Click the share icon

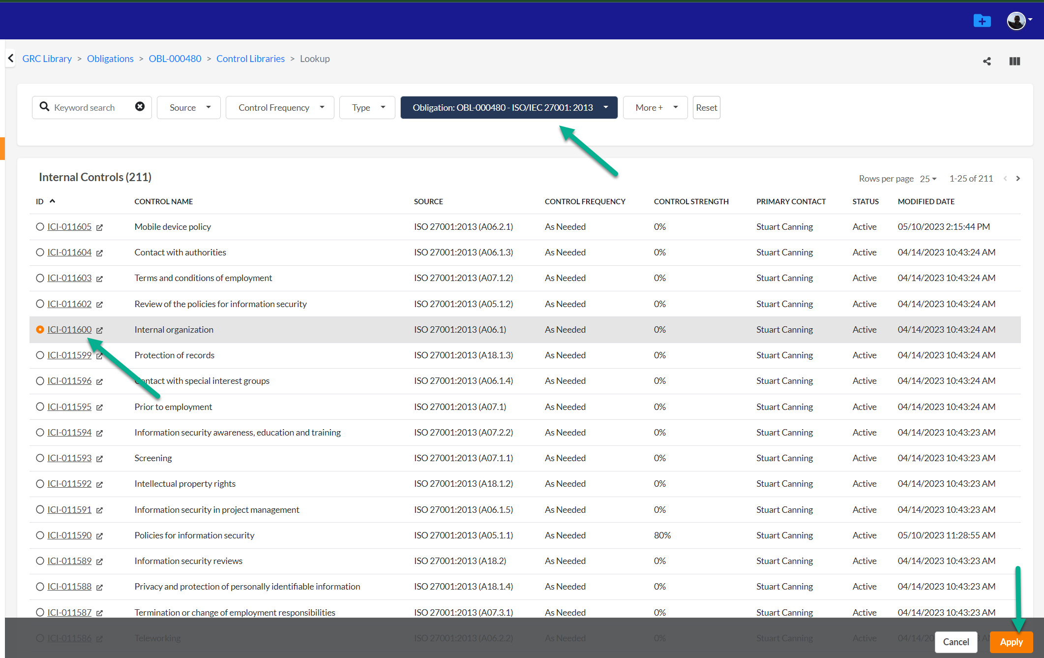click(986, 62)
